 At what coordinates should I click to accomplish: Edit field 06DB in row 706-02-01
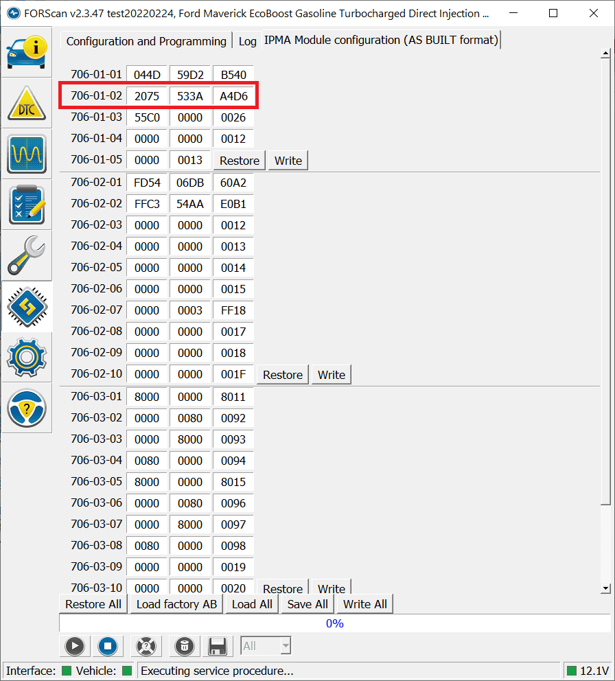190,183
